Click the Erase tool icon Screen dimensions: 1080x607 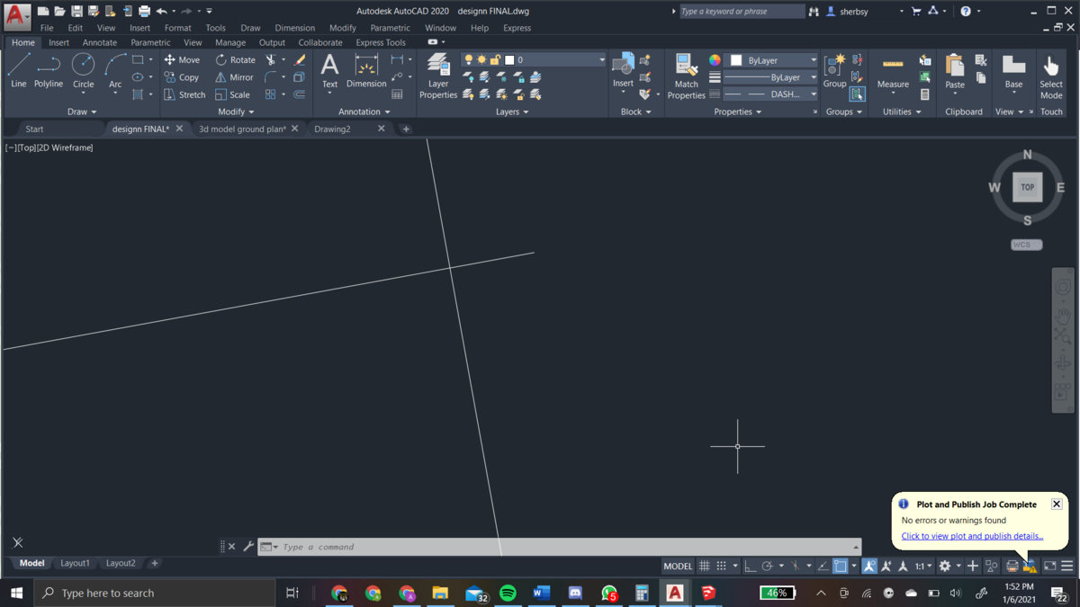pyautogui.click(x=300, y=60)
